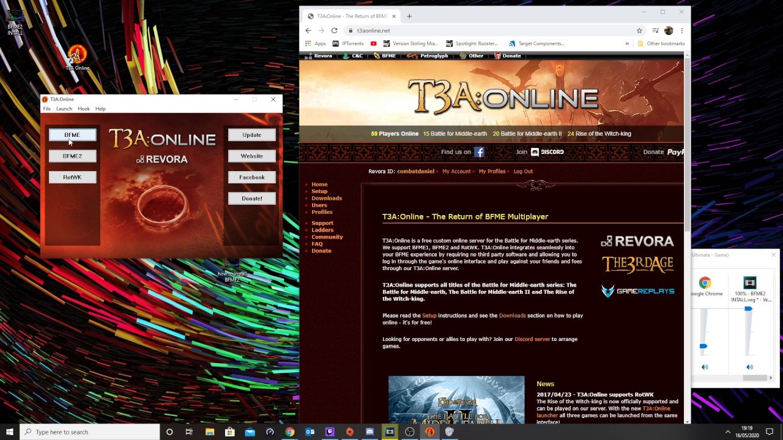Launch RotWK from T3A:Online launcher
This screenshot has height=440, width=783.
[72, 177]
